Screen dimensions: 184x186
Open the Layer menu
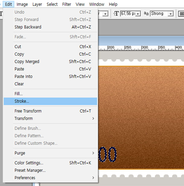point(37,4)
